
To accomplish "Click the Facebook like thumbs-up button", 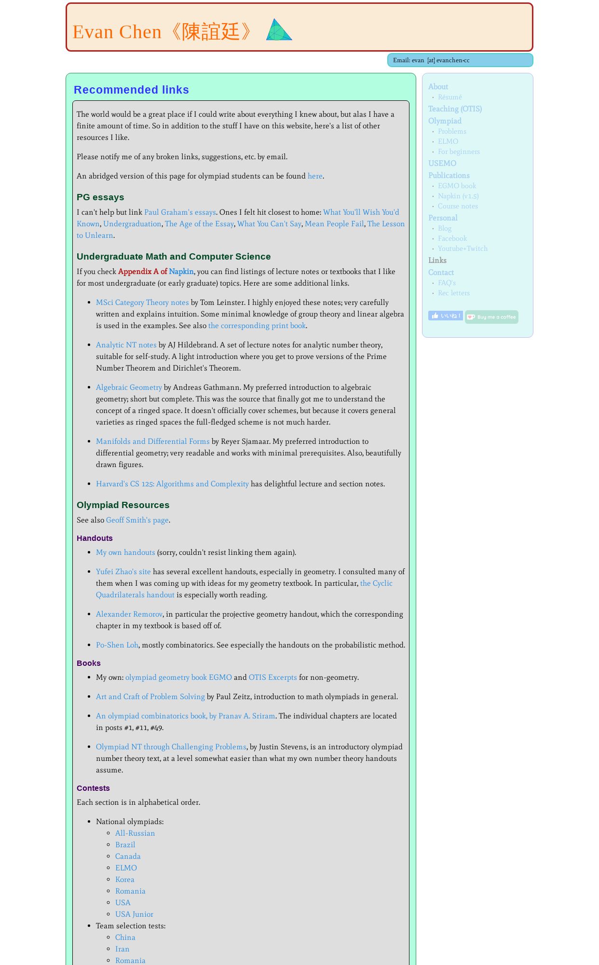I will (x=445, y=316).
